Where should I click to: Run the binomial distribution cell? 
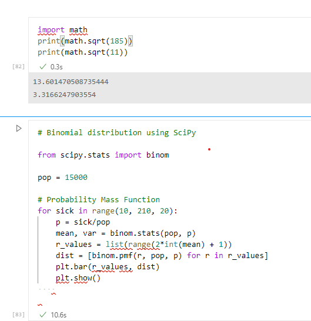19,129
